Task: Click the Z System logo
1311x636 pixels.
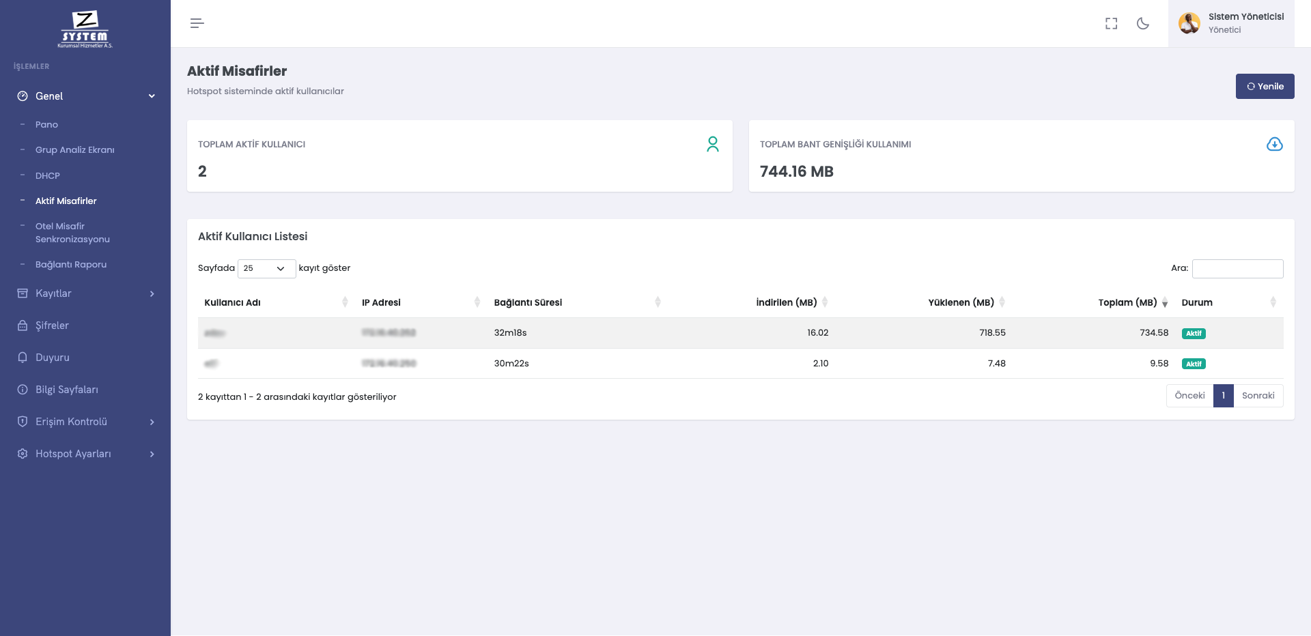Action: coord(85,29)
